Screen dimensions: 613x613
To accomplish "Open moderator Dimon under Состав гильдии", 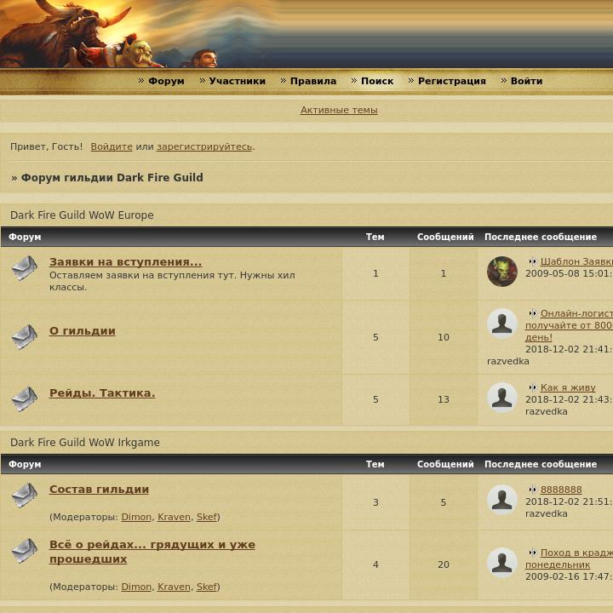I will 136,517.
